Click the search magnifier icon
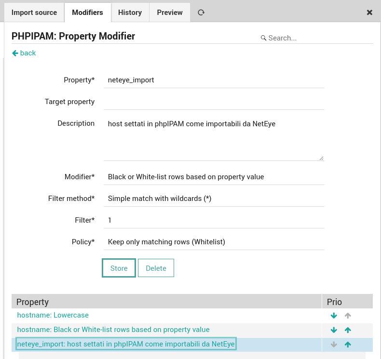 [x=263, y=38]
